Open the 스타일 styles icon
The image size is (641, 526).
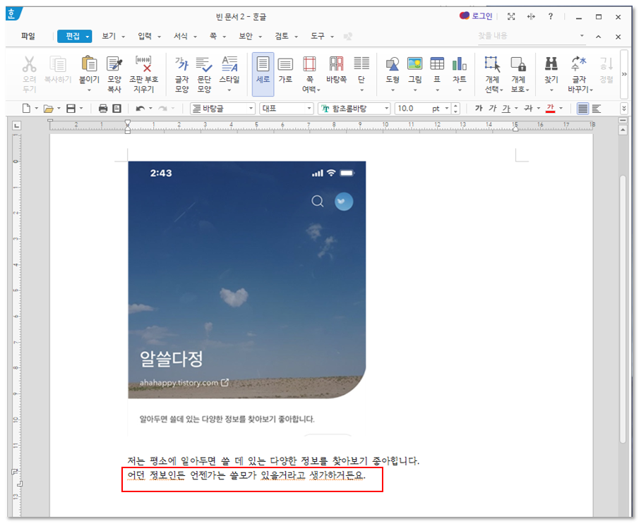(x=229, y=65)
